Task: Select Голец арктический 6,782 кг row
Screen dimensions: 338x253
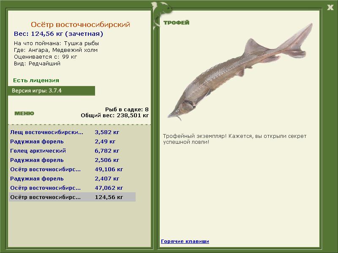Action: [x=72, y=151]
